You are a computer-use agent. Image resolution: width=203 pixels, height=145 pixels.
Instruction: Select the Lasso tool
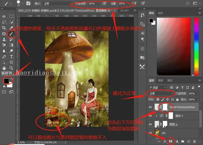pos(4,22)
